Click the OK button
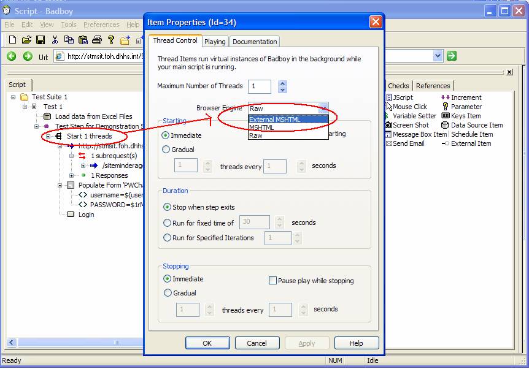 click(x=207, y=343)
